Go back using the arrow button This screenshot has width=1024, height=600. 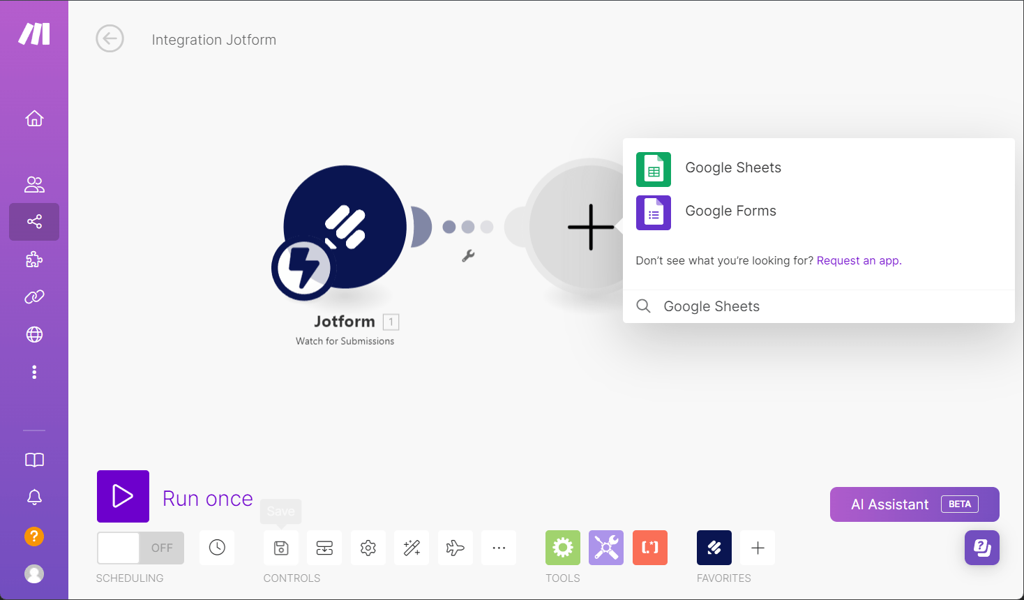pyautogui.click(x=110, y=38)
